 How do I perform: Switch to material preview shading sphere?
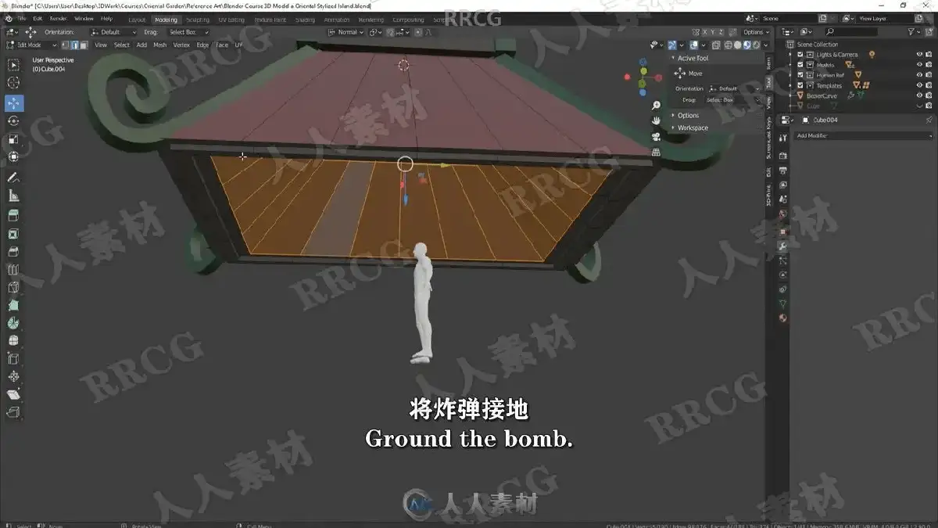coord(746,45)
